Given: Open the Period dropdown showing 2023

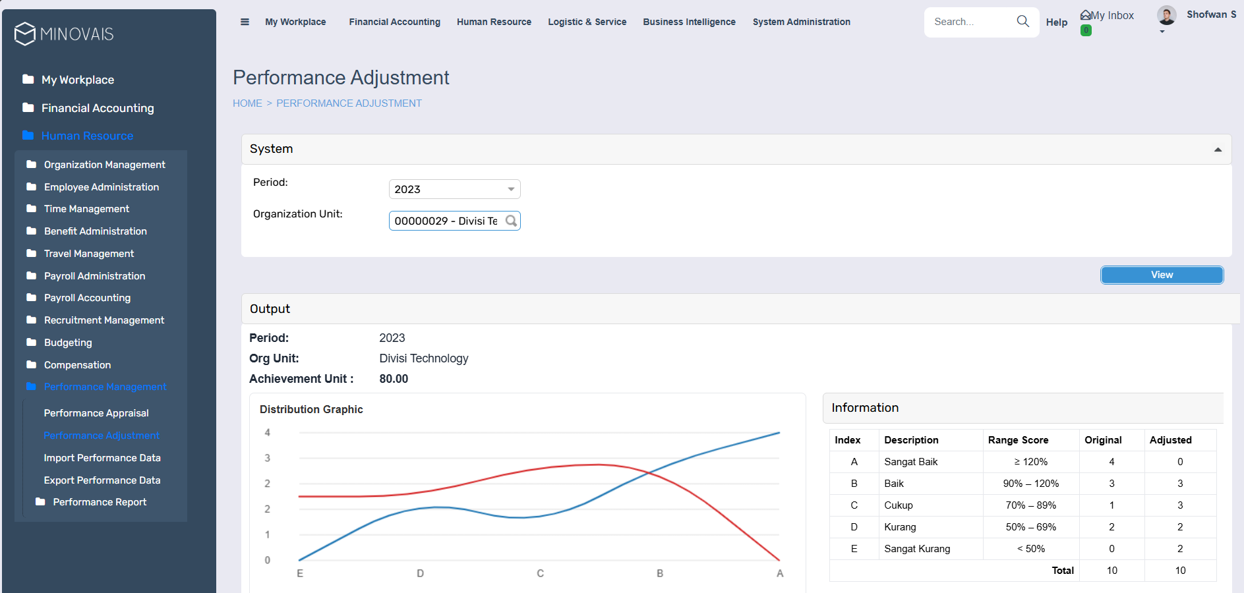Looking at the screenshot, I should pos(454,189).
